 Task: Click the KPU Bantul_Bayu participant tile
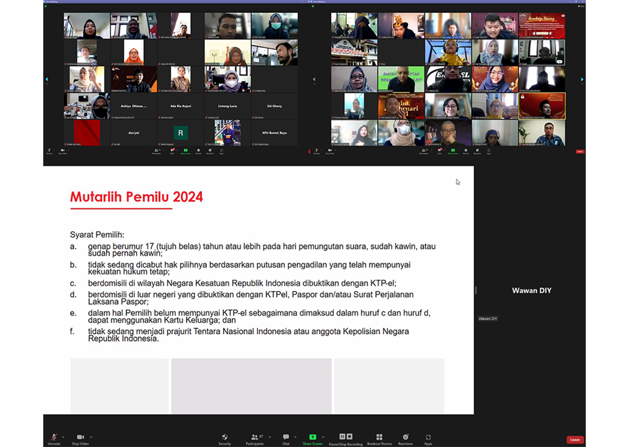click(x=274, y=133)
